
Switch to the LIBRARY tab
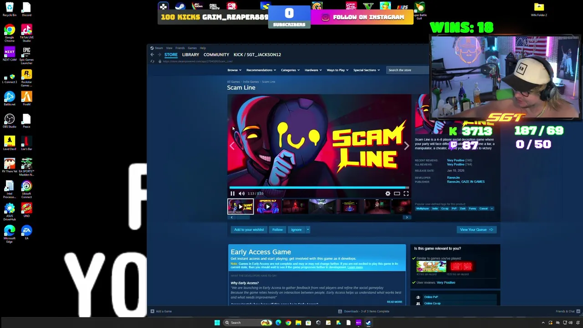190,55
